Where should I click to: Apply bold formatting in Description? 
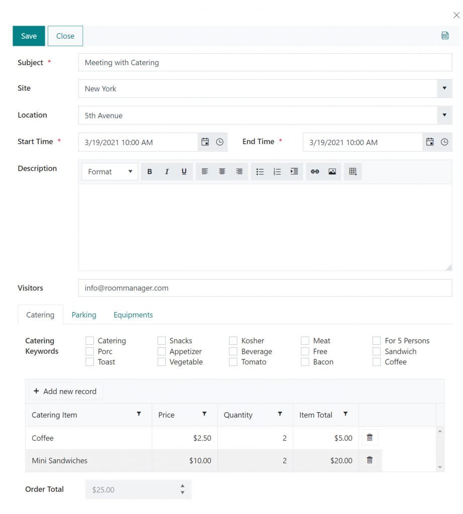coord(150,172)
